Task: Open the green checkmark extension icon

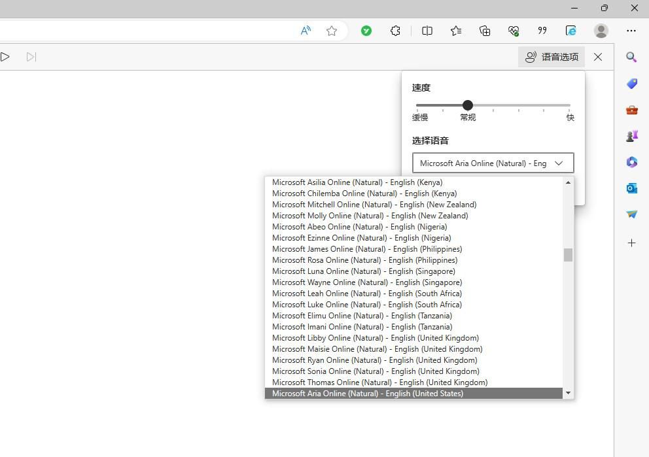Action: pyautogui.click(x=366, y=31)
